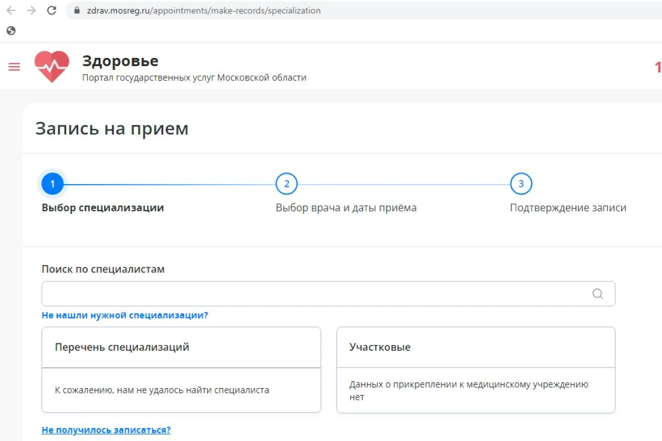
Task: Open Не нашли нужной специализации? link
Action: pos(125,315)
